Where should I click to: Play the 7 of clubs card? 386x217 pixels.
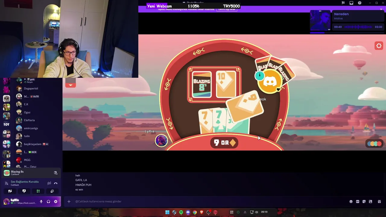tap(219, 121)
